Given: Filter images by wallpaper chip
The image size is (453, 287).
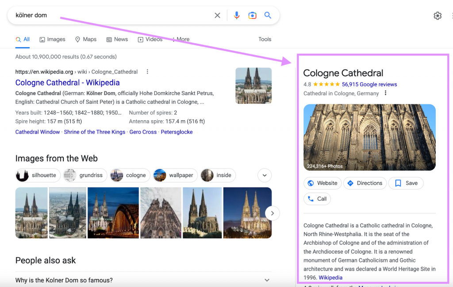Looking at the screenshot, I should pyautogui.click(x=175, y=175).
